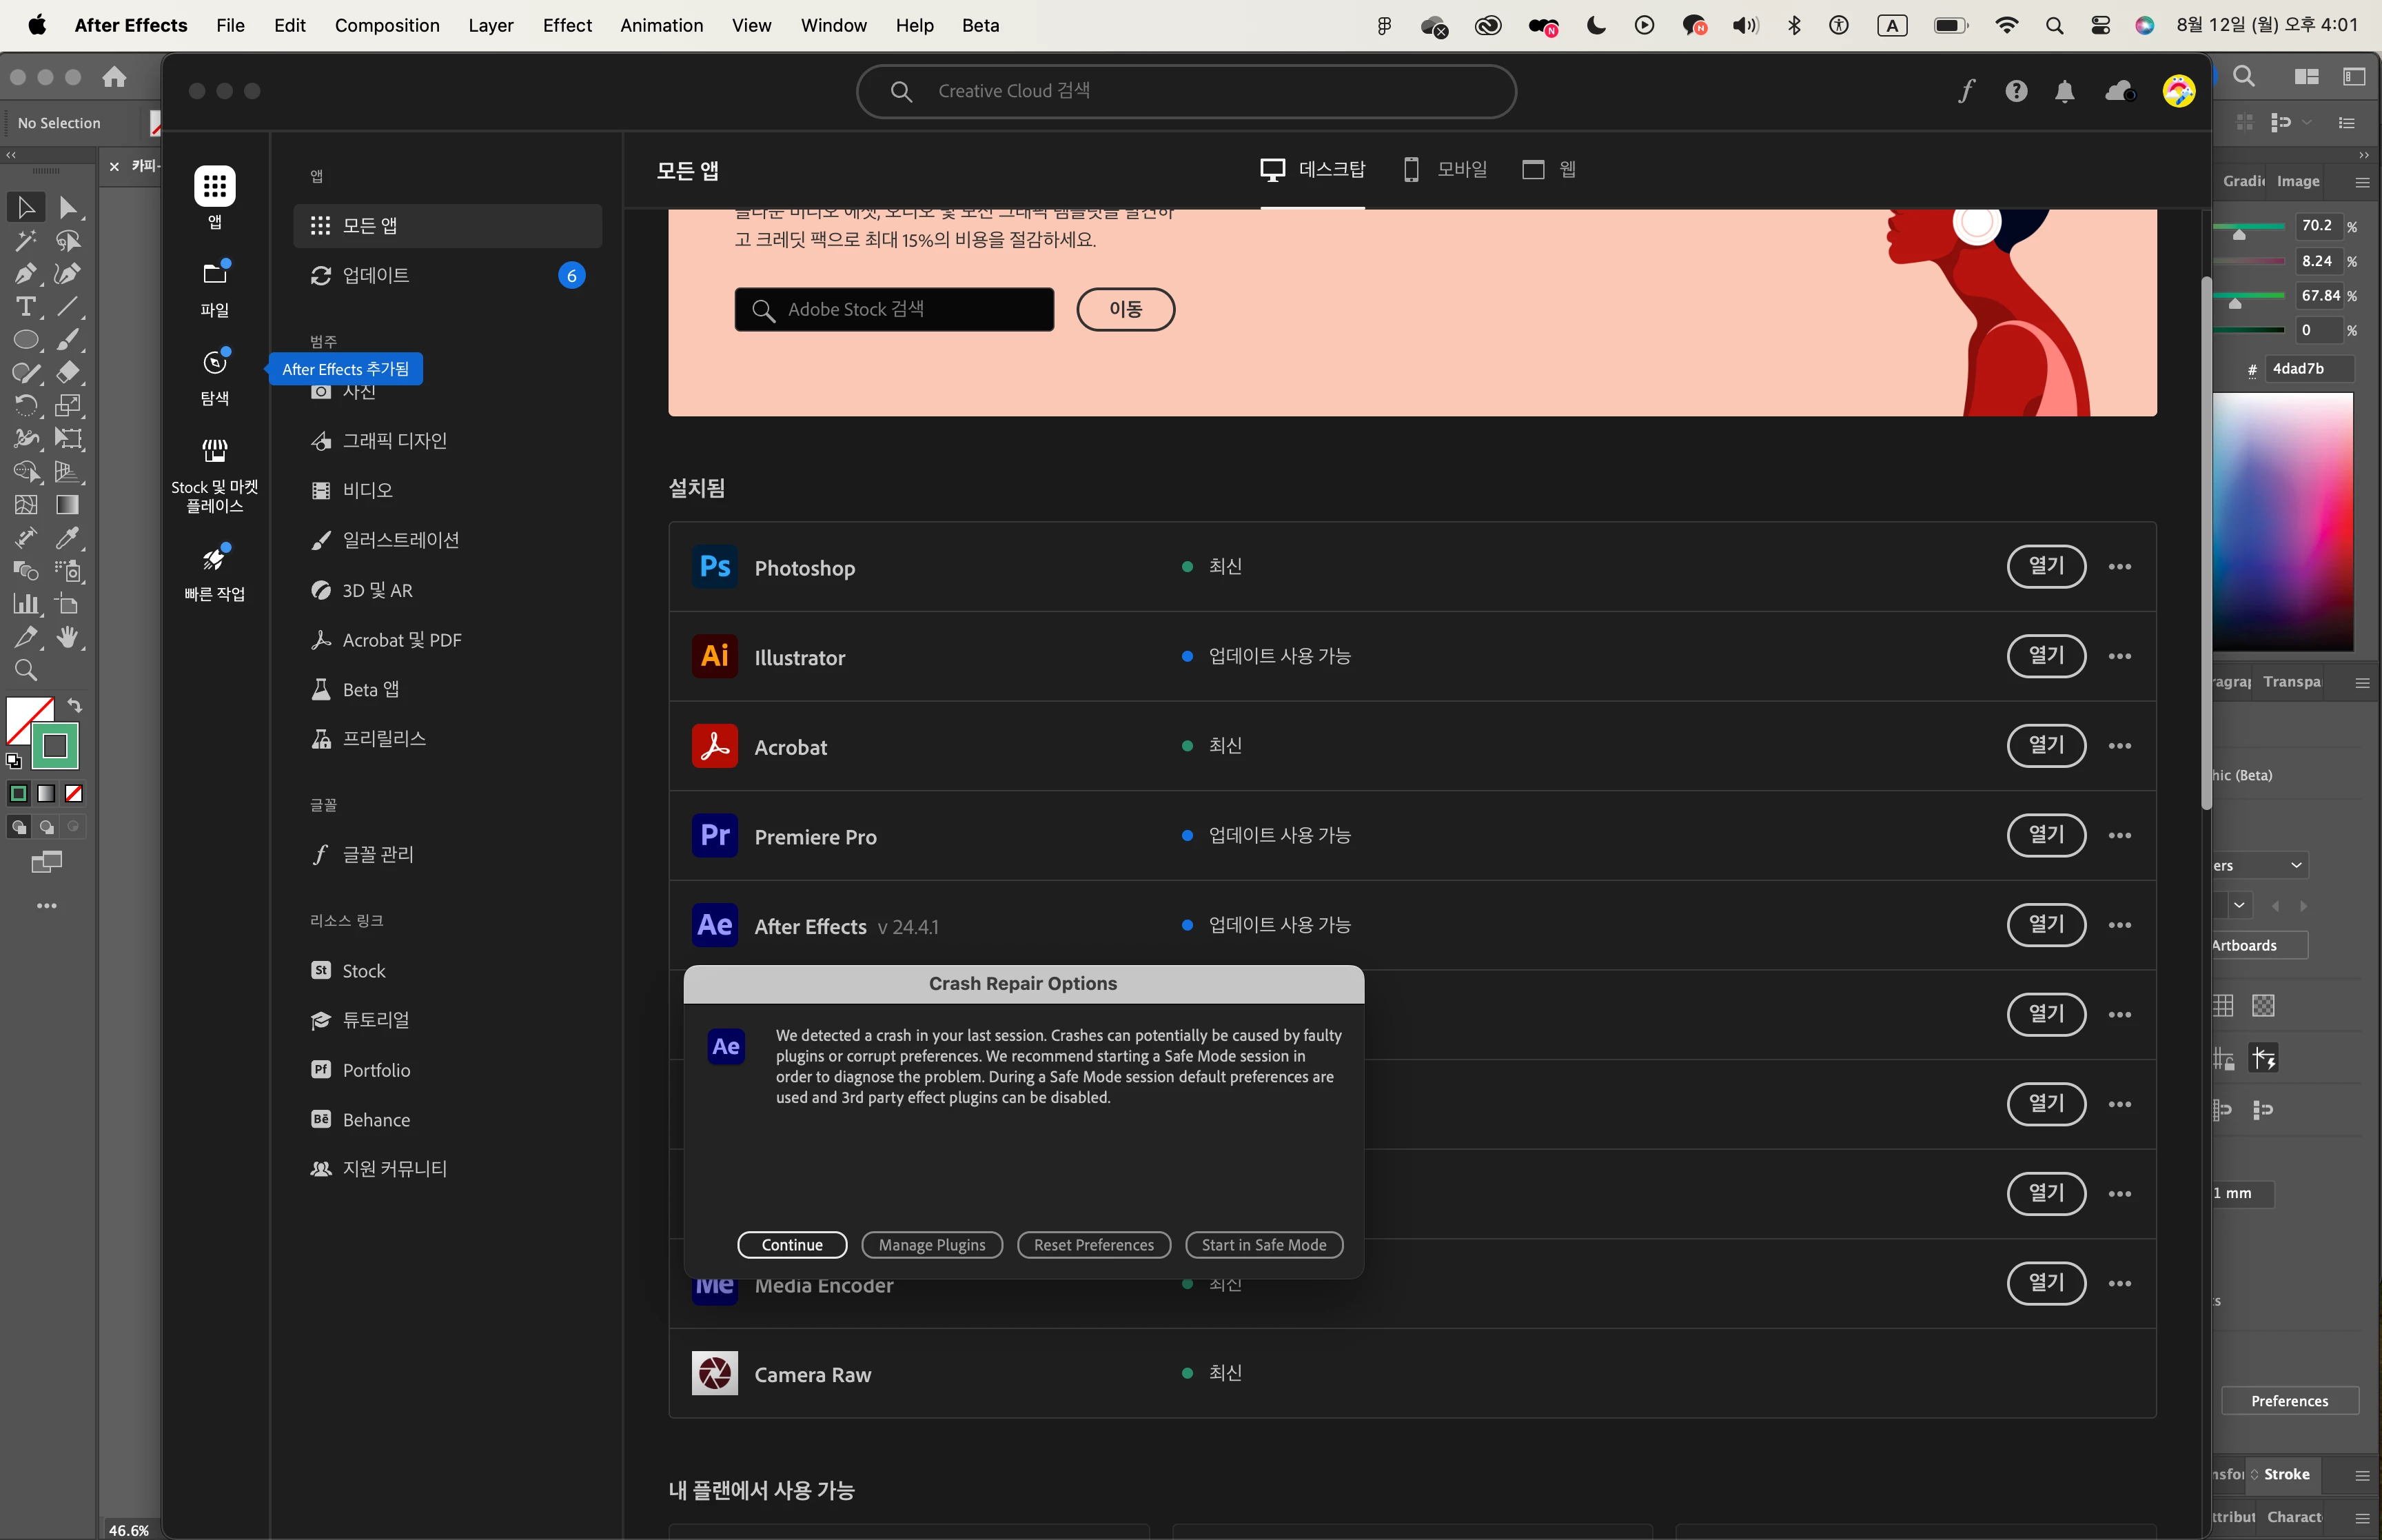
Task: Open Creative Cloud notifications bell
Action: pyautogui.click(x=2064, y=92)
